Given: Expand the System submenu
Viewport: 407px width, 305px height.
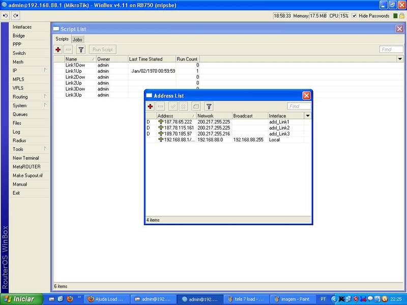Looking at the screenshot, I should [45, 105].
